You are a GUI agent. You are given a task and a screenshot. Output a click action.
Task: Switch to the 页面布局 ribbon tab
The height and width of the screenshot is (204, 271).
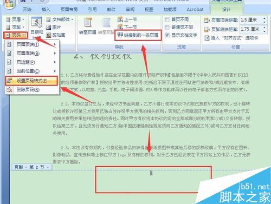pos(69,9)
